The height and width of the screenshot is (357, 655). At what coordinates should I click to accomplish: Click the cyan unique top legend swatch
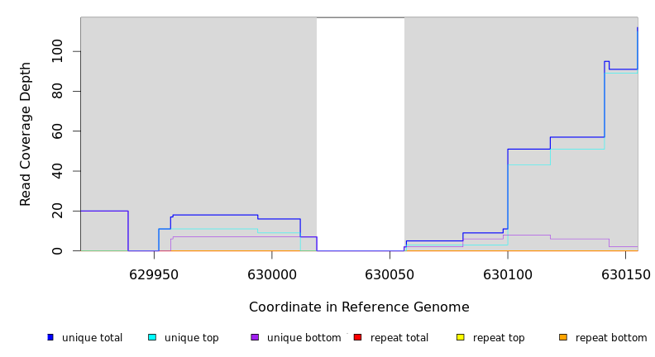(x=152, y=337)
